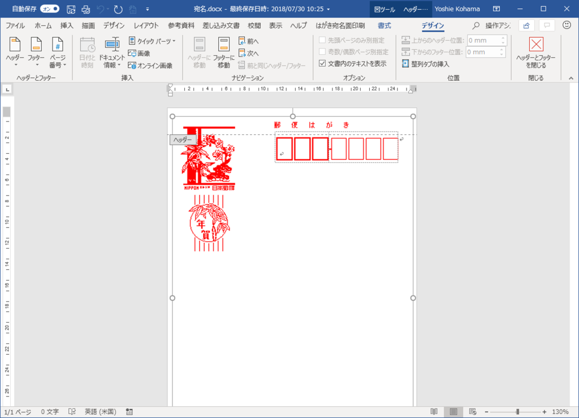Image resolution: width=579 pixels, height=418 pixels.
Task: Click the proofing book icon in status bar
Action: [72, 412]
